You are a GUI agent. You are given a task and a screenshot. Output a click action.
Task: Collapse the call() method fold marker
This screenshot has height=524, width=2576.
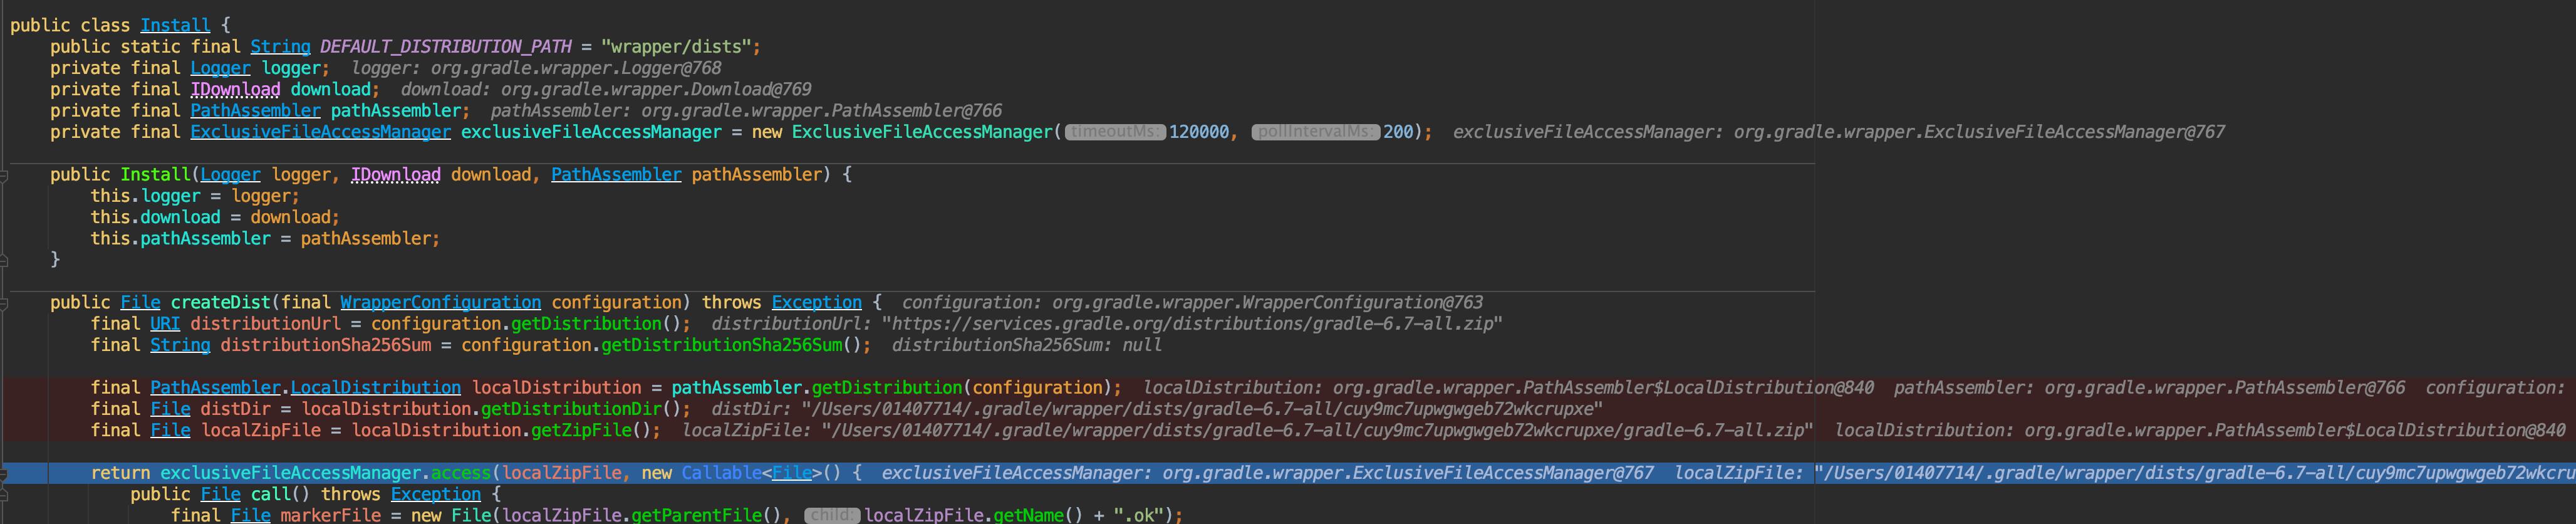[x=4, y=494]
